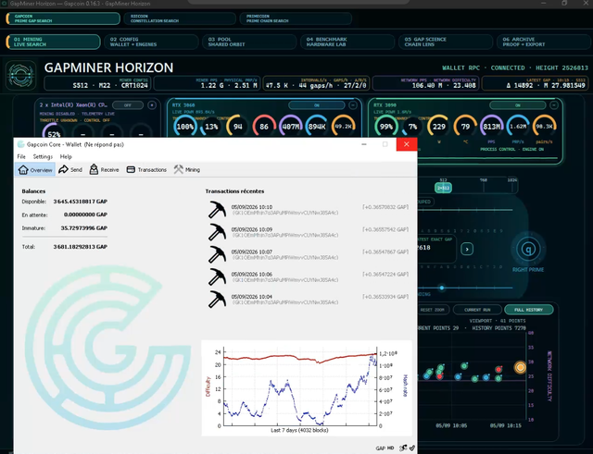Click the Gapcoin Core title bar icon
This screenshot has width=593, height=454.
pos(20,144)
